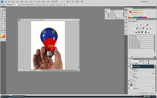
Task: Hide the Background layer
Action: pos(129,88)
